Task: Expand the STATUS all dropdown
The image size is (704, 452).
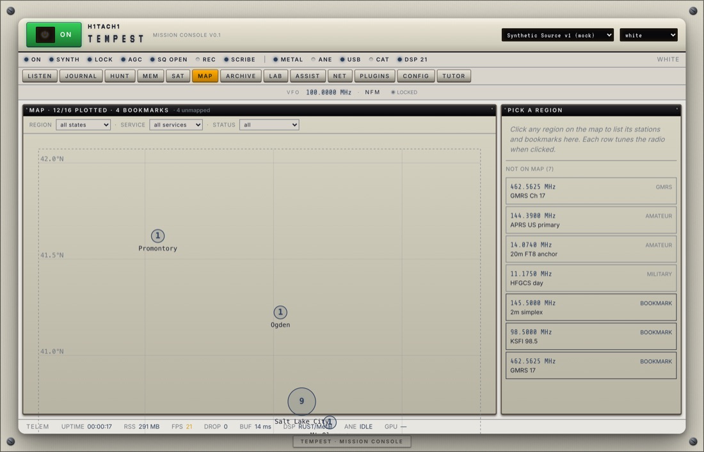Action: click(x=269, y=125)
